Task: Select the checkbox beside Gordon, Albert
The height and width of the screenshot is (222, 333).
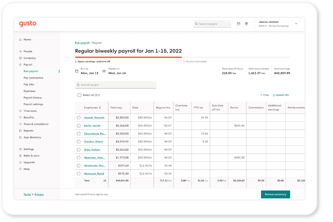Action: tap(78, 142)
